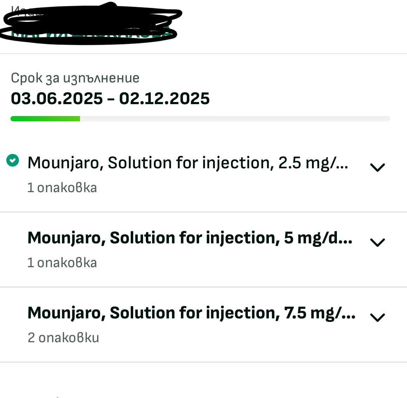Screen dimensions: 407x398
Task: Click the 'Срок за изпълнение' label
Action: click(75, 78)
